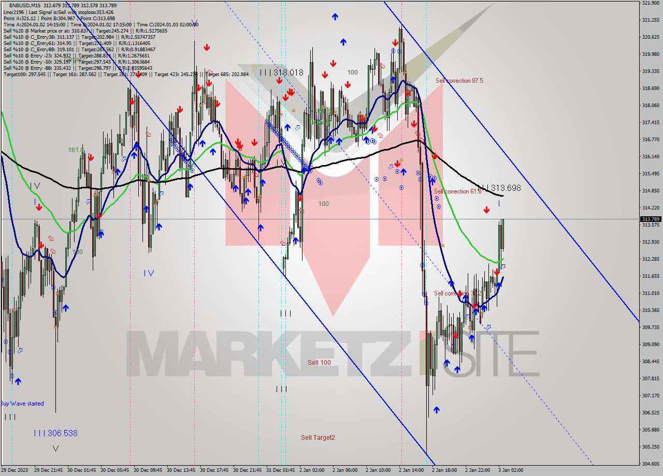This screenshot has height=476, width=663.
Task: Click the 319.335 price axis label
Action: click(651, 71)
